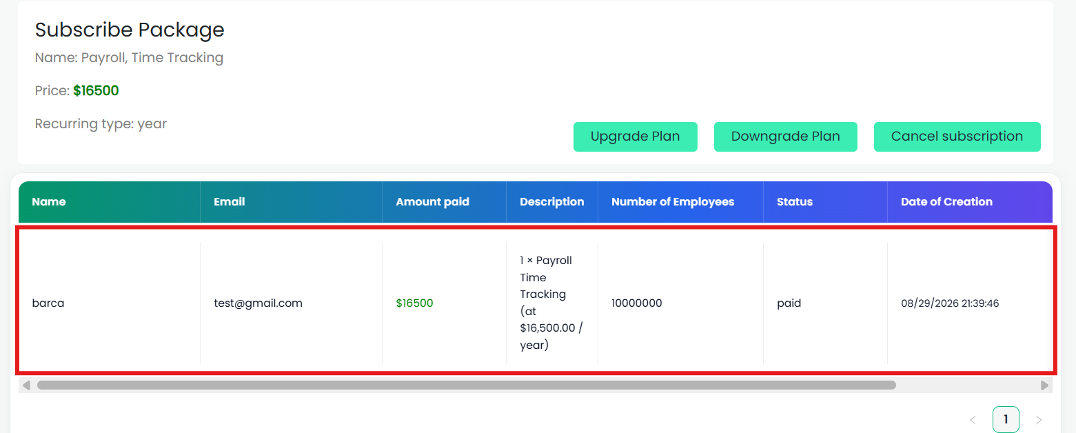Image resolution: width=1076 pixels, height=433 pixels.
Task: Go to previous page arrow
Action: [x=973, y=420]
